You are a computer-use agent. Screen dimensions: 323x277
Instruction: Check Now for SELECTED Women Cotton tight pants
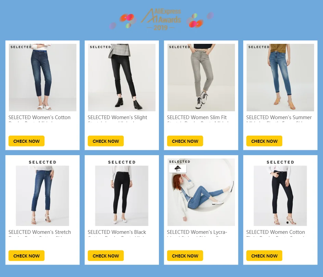264,256
